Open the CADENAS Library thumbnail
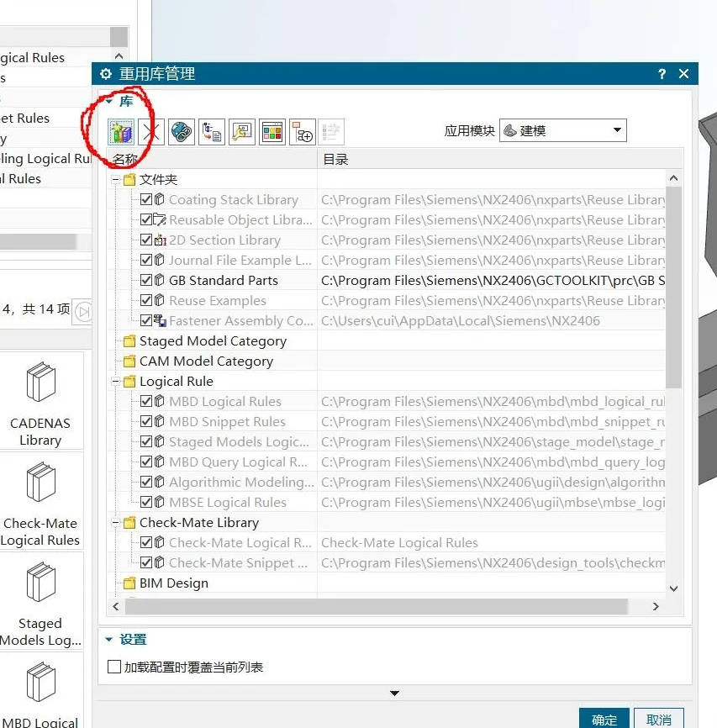Screen dimensions: 717x728 coord(40,401)
